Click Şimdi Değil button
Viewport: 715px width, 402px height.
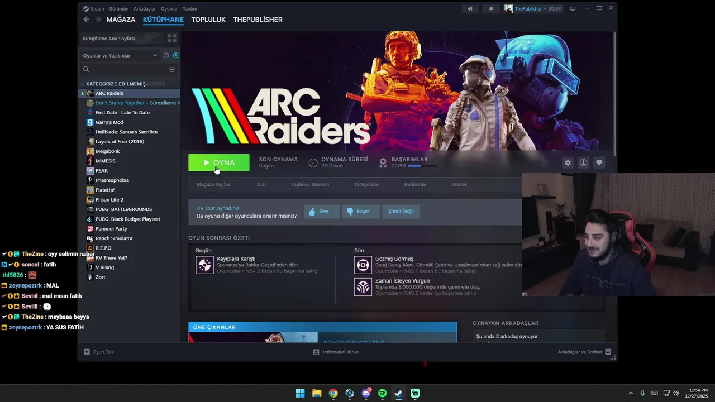point(401,212)
